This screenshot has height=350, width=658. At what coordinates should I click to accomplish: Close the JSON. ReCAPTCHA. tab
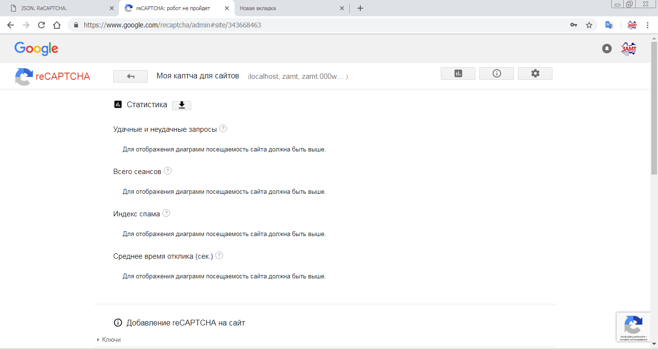(x=112, y=8)
